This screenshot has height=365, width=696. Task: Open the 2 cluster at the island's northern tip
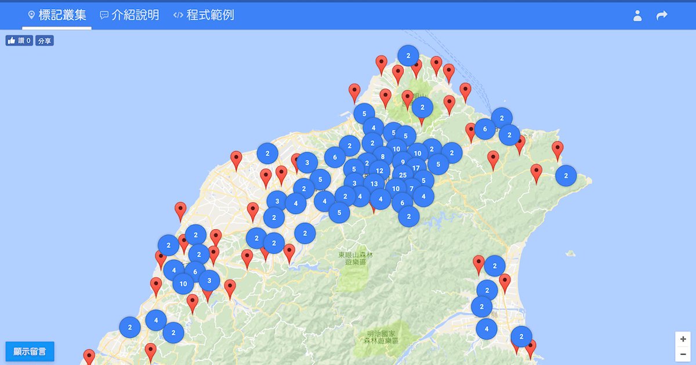pos(408,56)
